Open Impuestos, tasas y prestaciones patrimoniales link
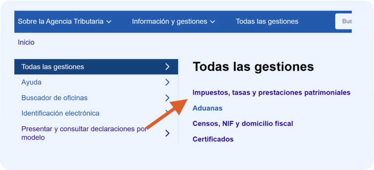 (x=272, y=92)
